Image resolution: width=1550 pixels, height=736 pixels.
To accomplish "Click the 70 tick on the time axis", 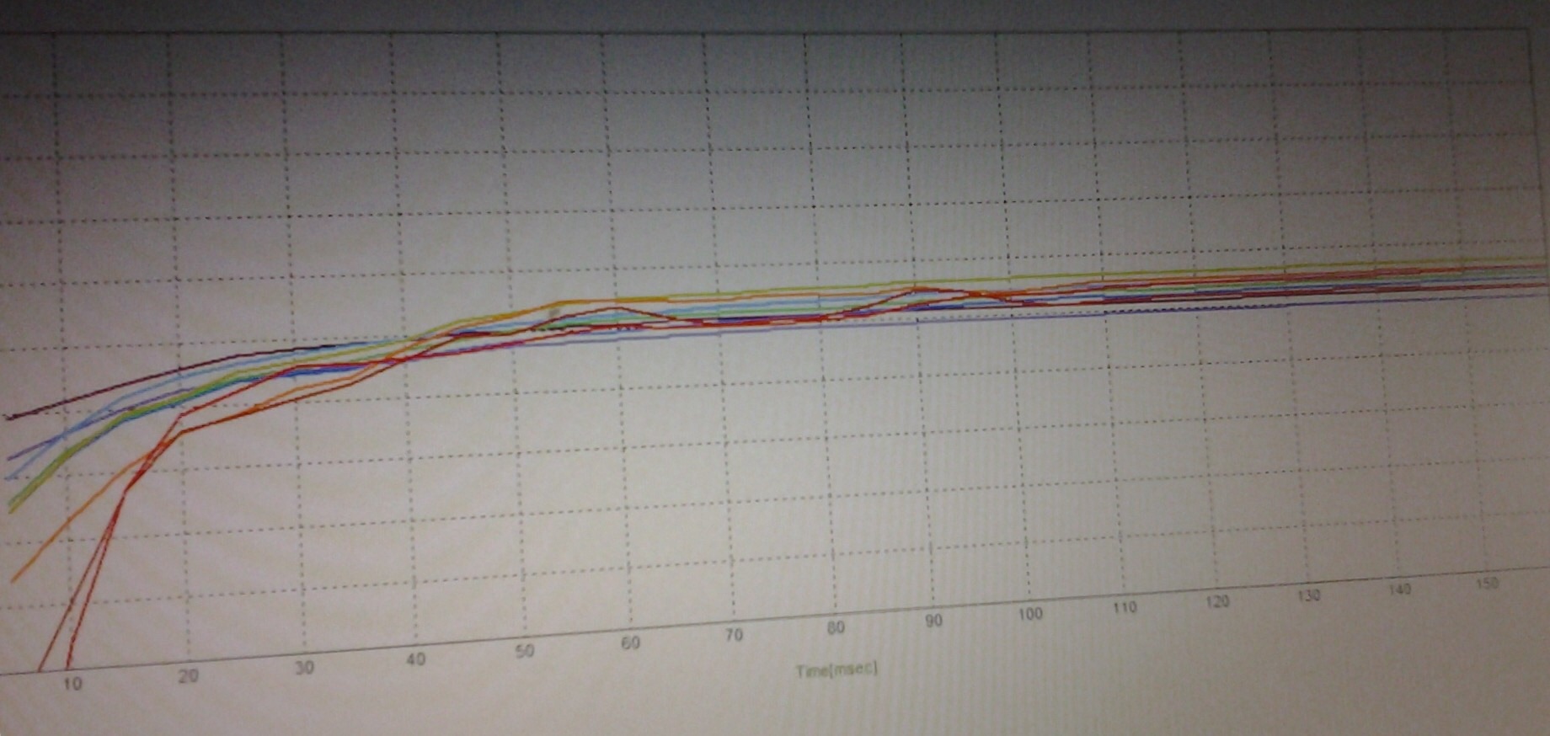I will (x=734, y=636).
